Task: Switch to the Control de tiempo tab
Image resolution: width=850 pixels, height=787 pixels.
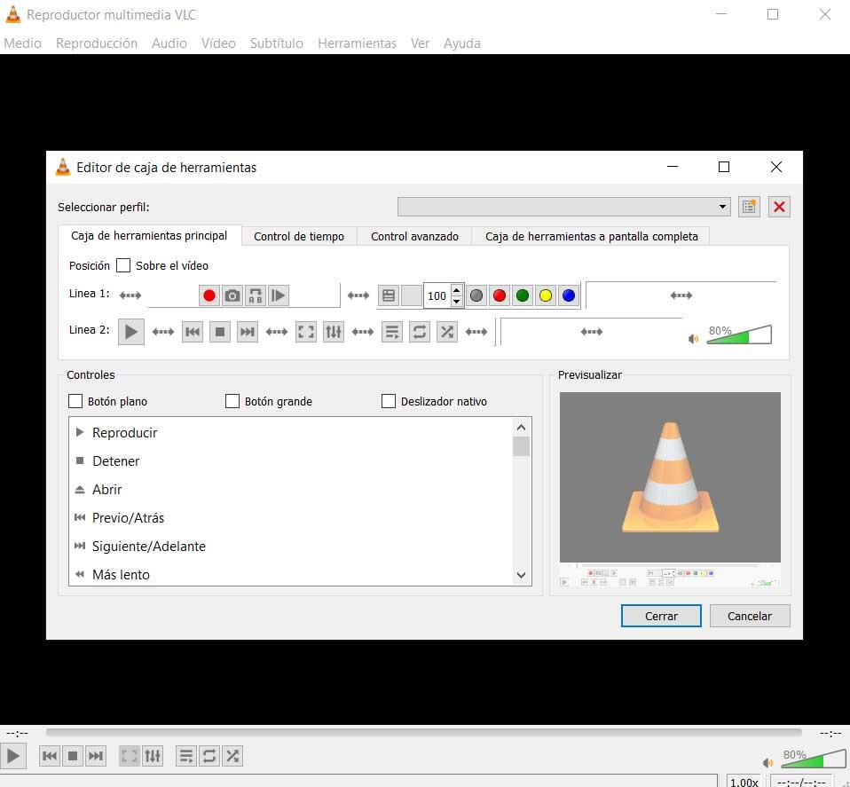Action: (x=299, y=236)
